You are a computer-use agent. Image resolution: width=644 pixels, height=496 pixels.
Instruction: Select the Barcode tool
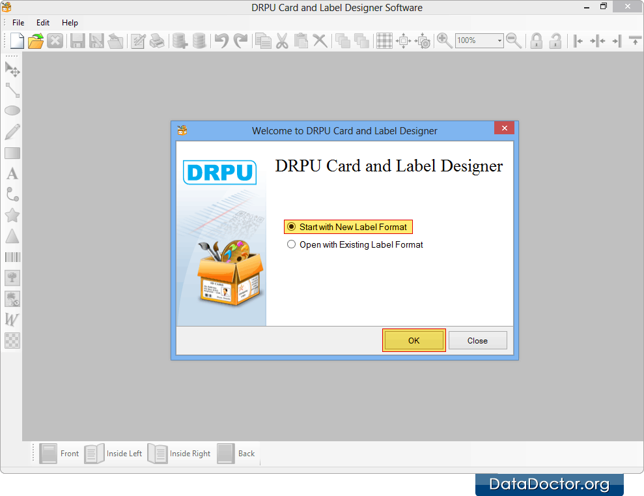tap(12, 257)
